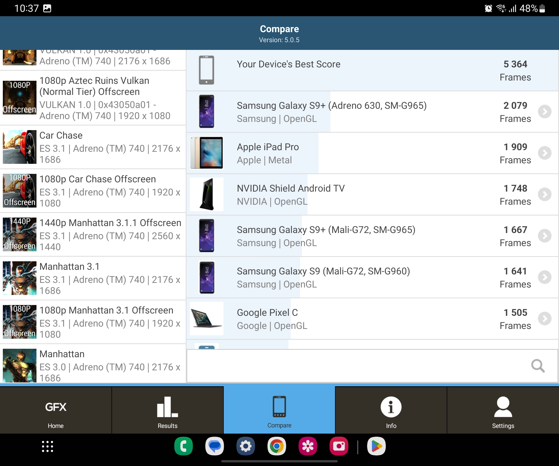Choose 1440p Manhattan 3.1.1 Offscreen test

tap(93, 235)
